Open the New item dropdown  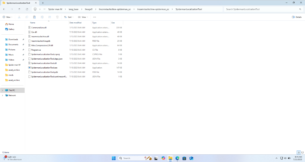[x=7, y=17]
